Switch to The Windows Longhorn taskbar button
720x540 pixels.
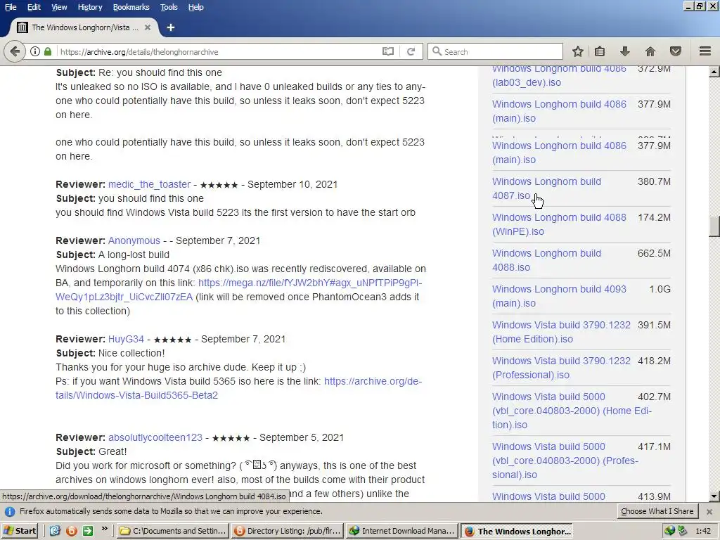tap(517, 531)
